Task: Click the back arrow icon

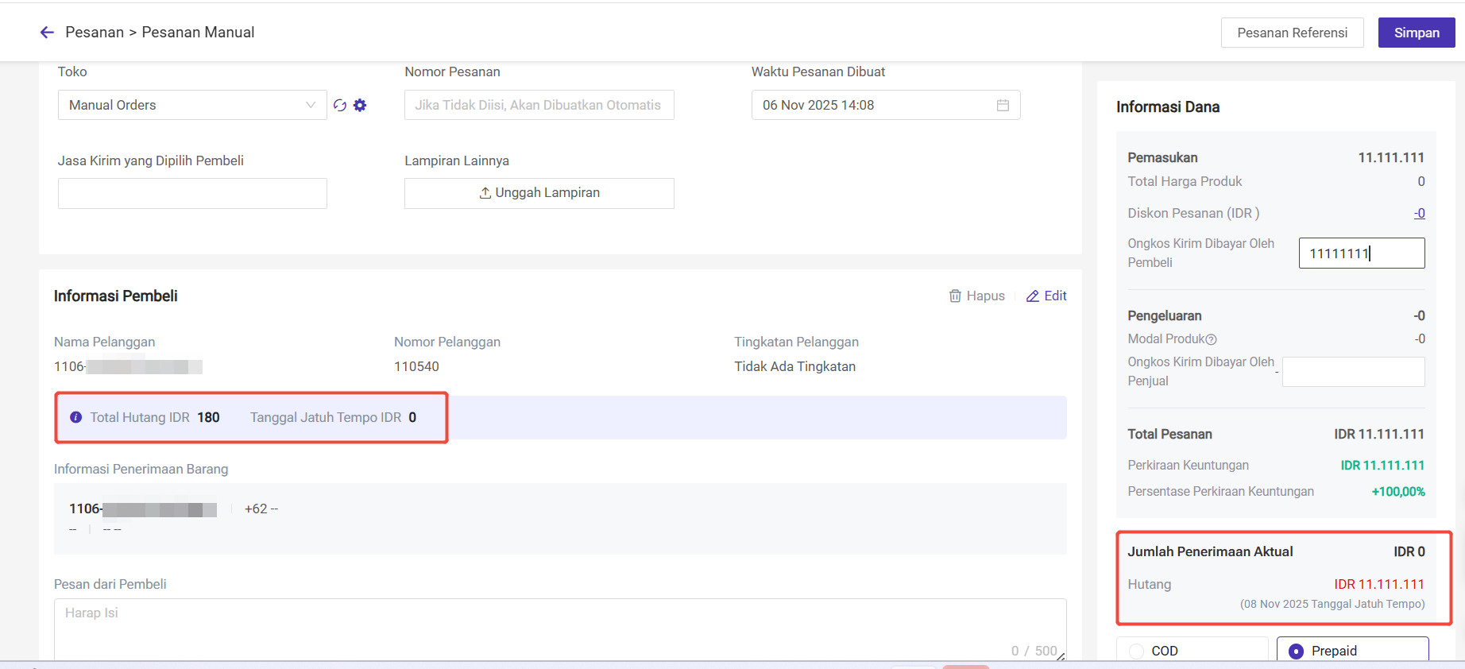Action: 47,33
